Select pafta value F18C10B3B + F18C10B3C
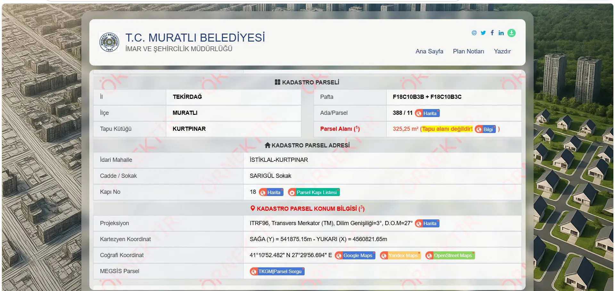The width and height of the screenshot is (615, 291). coord(427,97)
